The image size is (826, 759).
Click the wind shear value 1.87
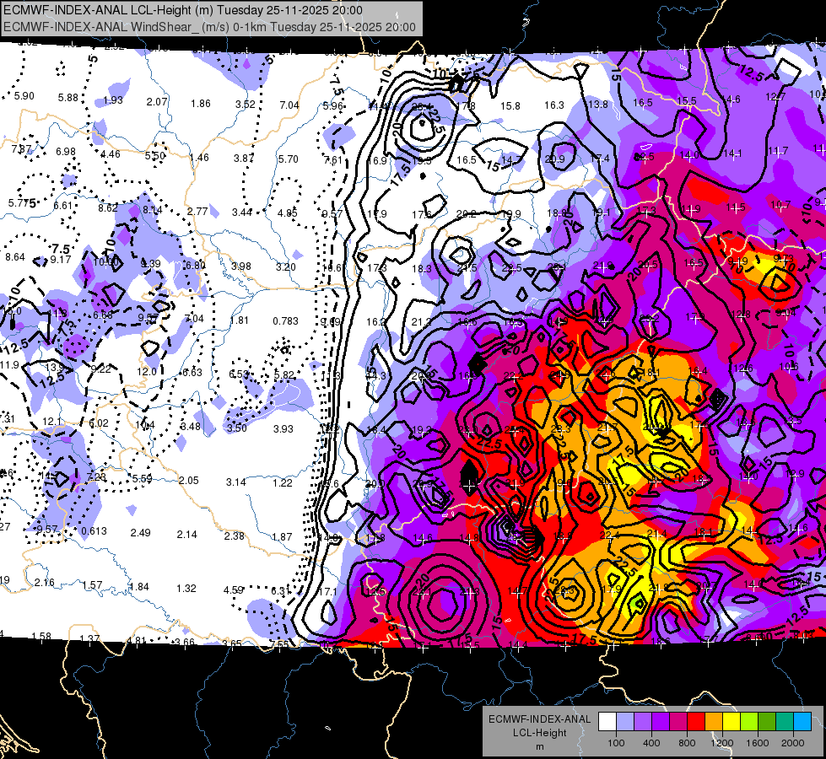[281, 536]
